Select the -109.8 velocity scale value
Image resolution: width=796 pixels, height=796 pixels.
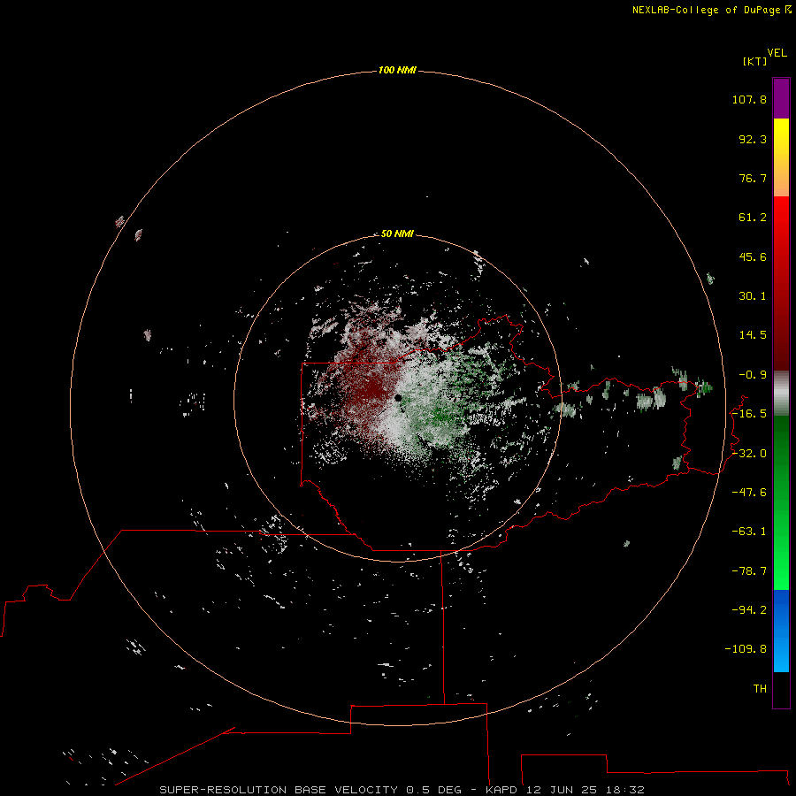click(x=746, y=649)
